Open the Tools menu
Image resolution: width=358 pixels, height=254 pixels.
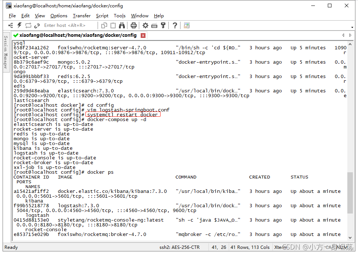click(120, 16)
